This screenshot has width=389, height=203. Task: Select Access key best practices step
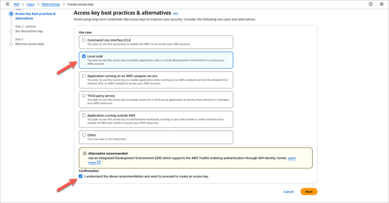[x=35, y=16]
